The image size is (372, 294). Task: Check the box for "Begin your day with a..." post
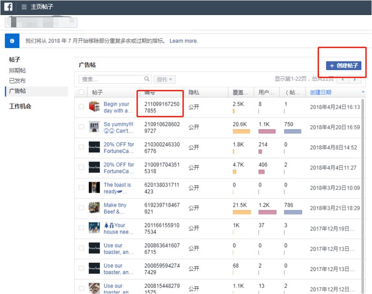coord(81,107)
